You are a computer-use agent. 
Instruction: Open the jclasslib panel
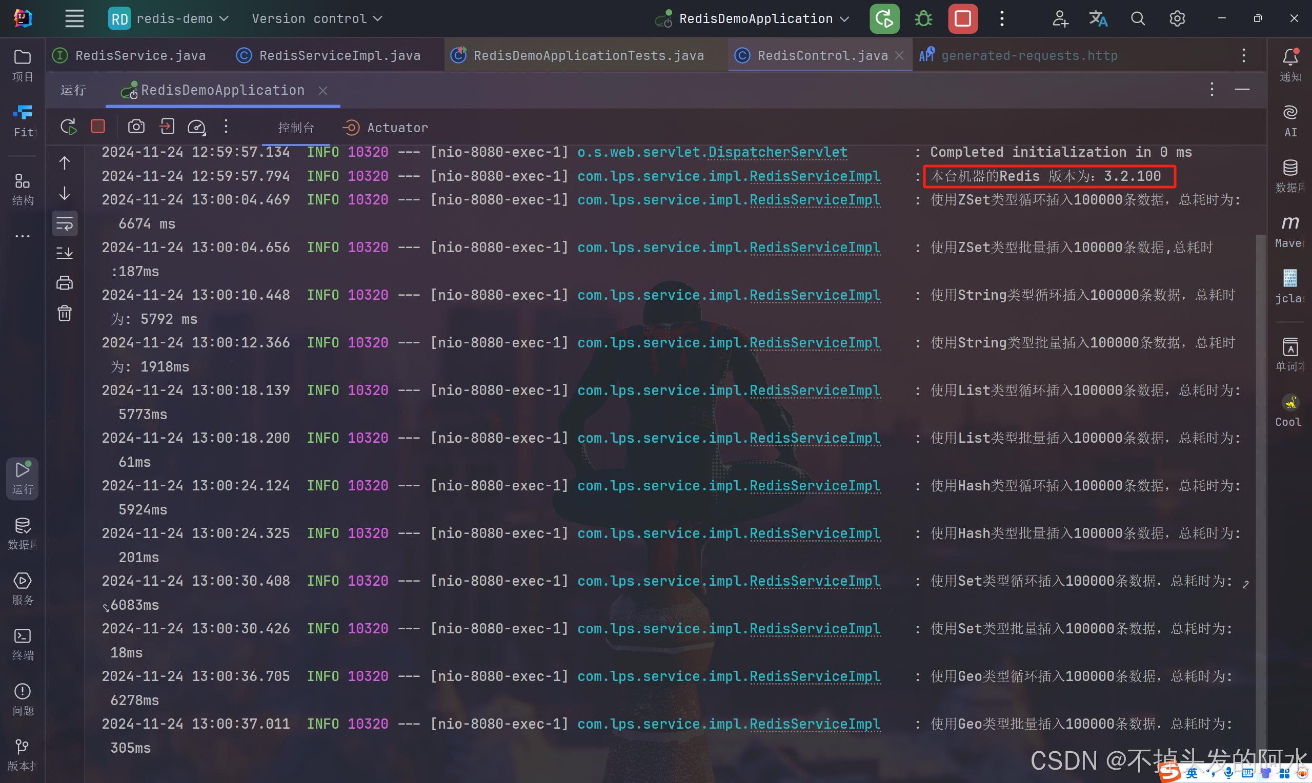(1290, 287)
